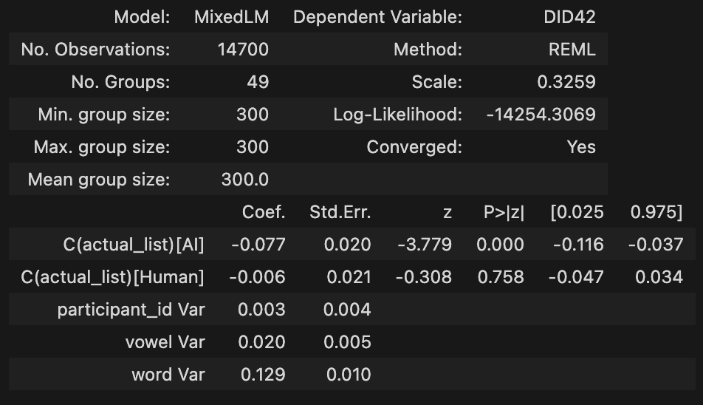The image size is (703, 405).
Task: Click the word Var coefficient 0.129
Action: [x=263, y=375]
